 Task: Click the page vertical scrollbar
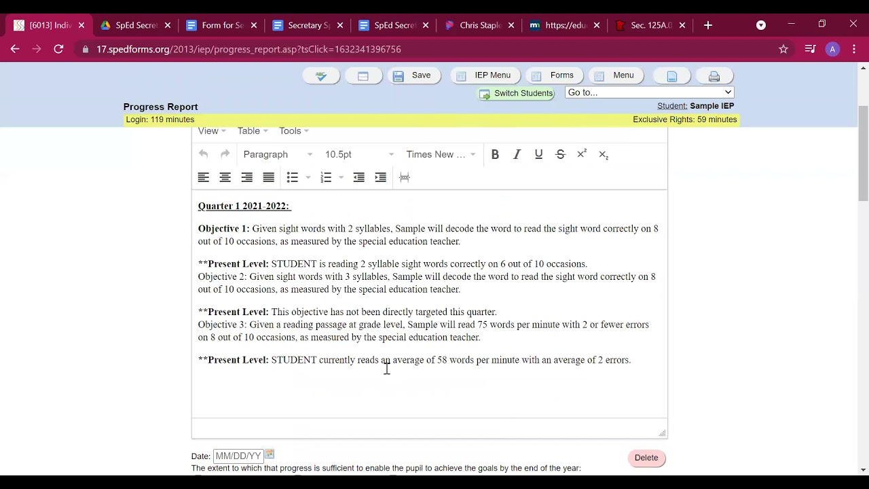tap(864, 154)
